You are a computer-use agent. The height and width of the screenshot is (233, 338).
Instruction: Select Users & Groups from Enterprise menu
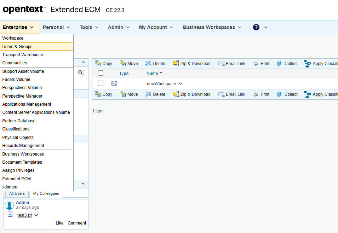coord(17,47)
